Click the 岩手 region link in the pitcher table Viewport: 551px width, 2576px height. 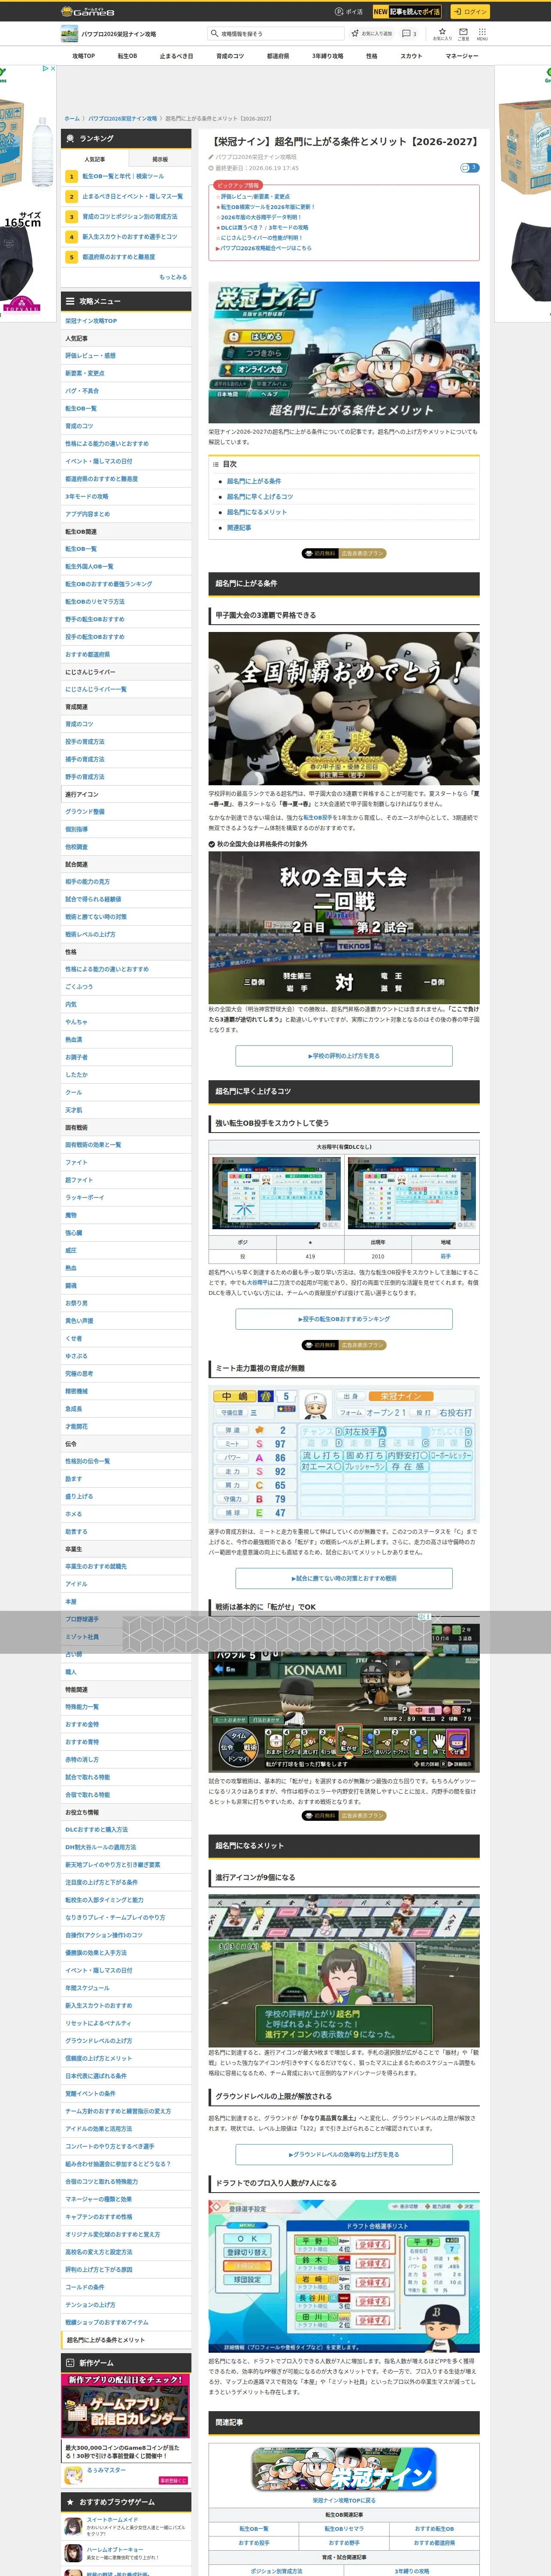[x=446, y=1256]
